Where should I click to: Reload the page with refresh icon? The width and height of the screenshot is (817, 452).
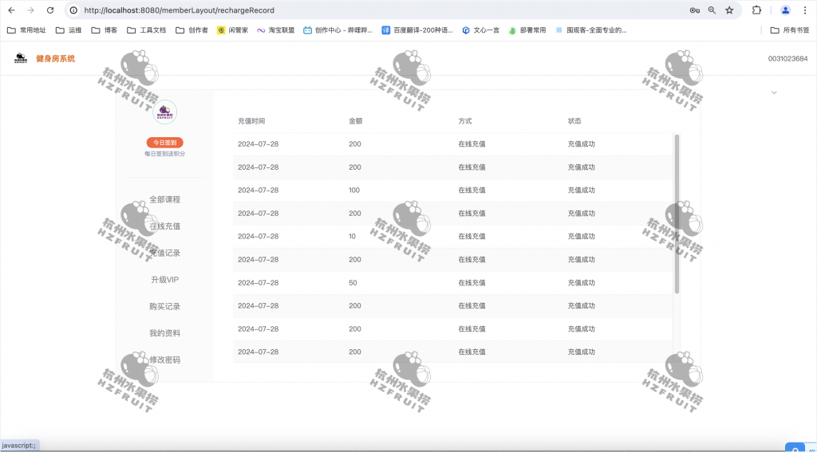point(50,10)
